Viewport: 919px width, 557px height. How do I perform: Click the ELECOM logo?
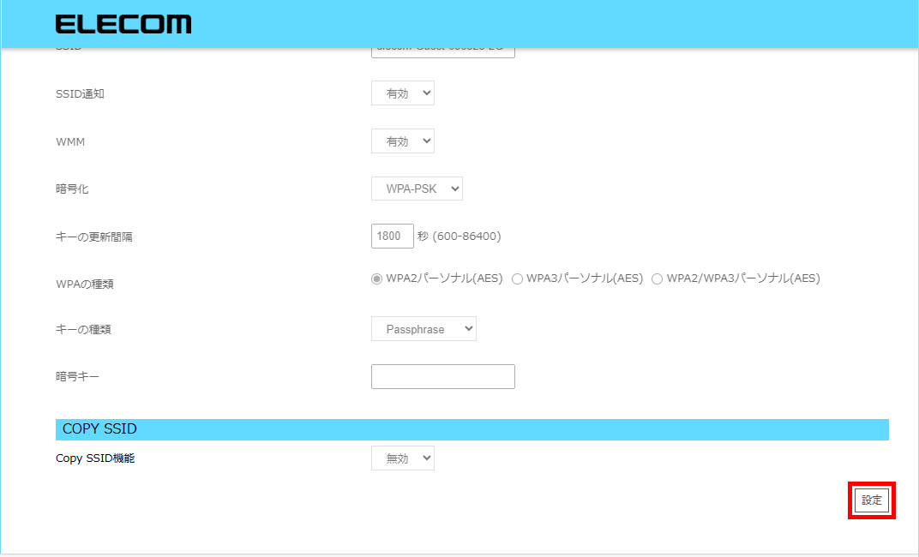tap(123, 24)
